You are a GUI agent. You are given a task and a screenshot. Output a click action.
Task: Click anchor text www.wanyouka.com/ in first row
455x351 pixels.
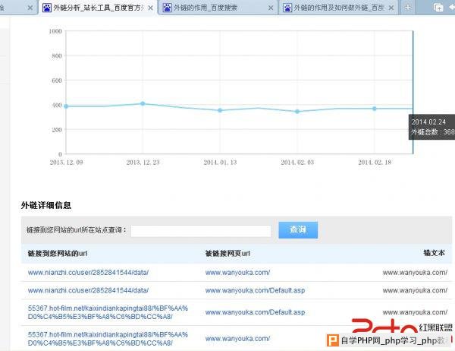415,273
